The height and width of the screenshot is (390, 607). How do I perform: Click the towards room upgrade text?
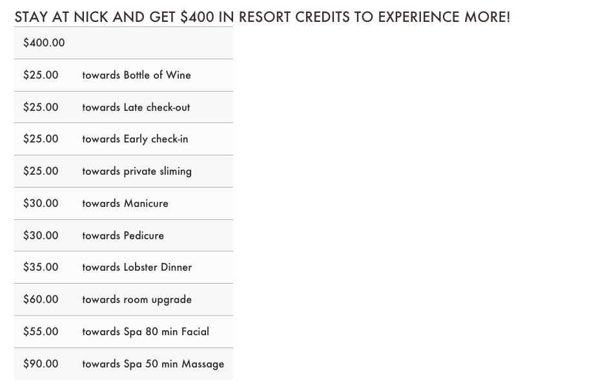pyautogui.click(x=137, y=300)
